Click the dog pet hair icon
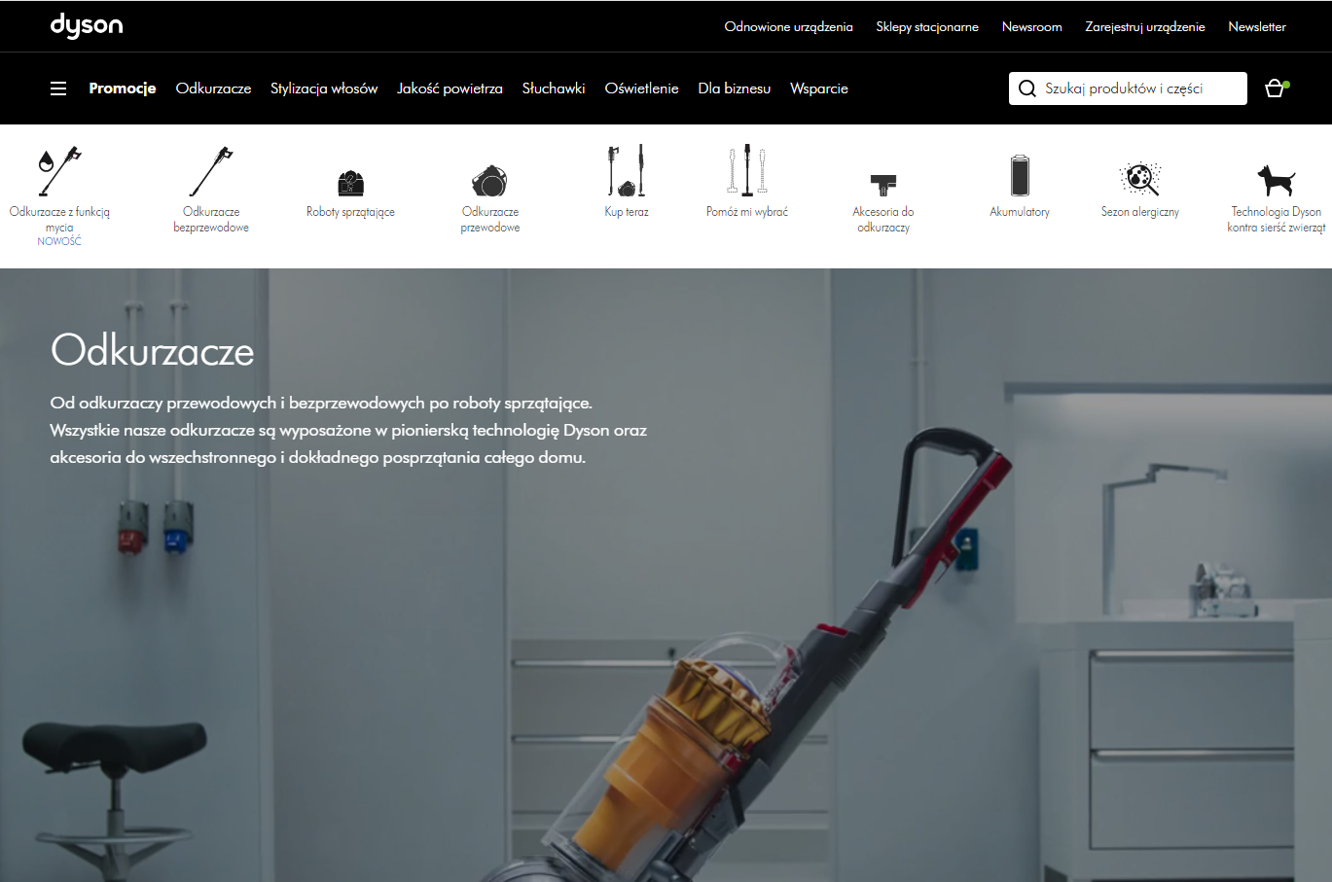This screenshot has width=1332, height=882. pos(1277,180)
